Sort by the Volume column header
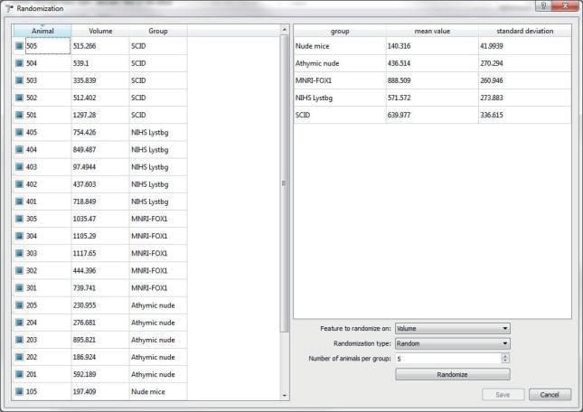 pyautogui.click(x=100, y=31)
